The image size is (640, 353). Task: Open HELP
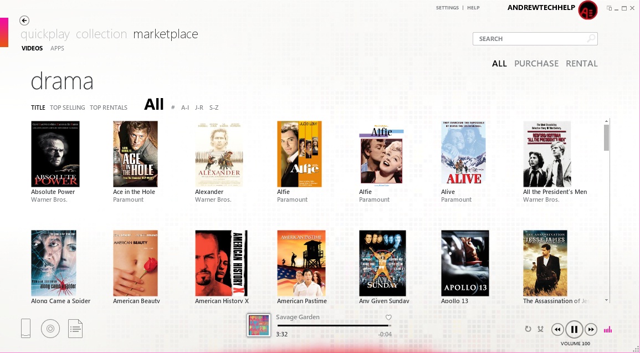pos(473,8)
